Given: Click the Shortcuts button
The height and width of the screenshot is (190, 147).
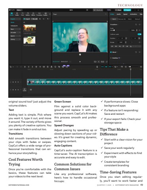Looking at the screenshot, I should point(98,10).
